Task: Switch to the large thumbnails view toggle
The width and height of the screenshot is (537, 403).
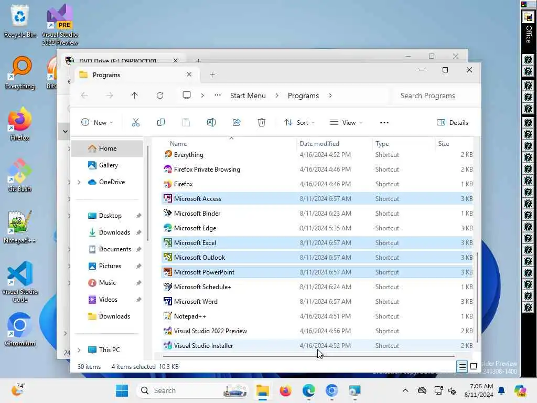Action: (x=474, y=366)
